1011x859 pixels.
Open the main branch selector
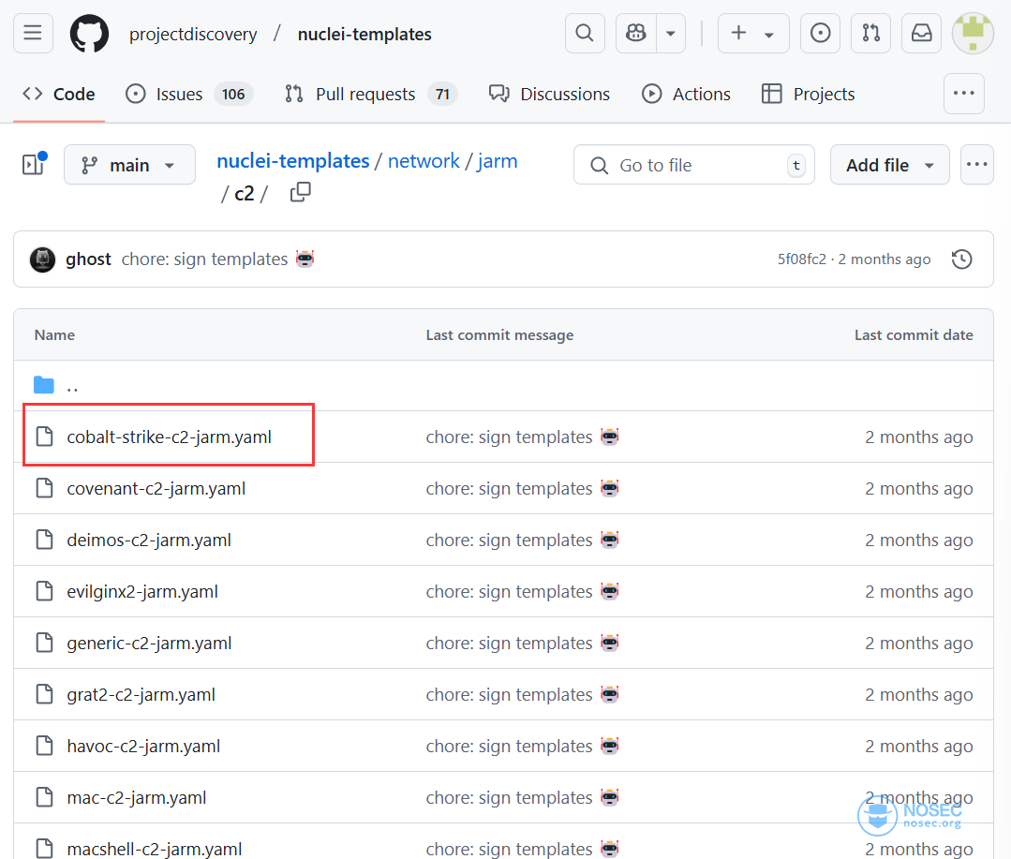[x=129, y=165]
